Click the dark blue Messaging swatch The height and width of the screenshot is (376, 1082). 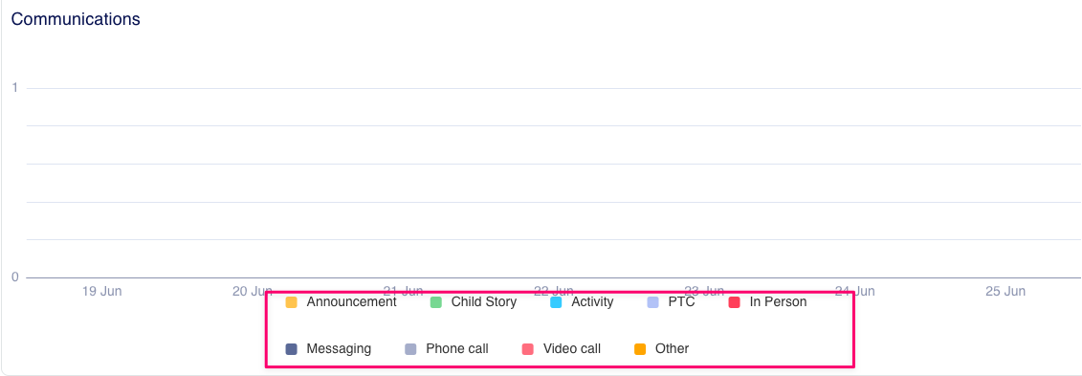(291, 349)
